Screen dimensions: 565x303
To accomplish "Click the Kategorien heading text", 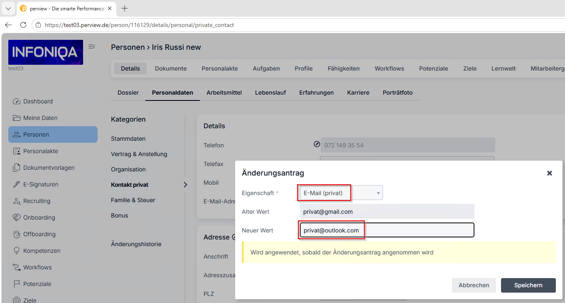I will click(128, 119).
